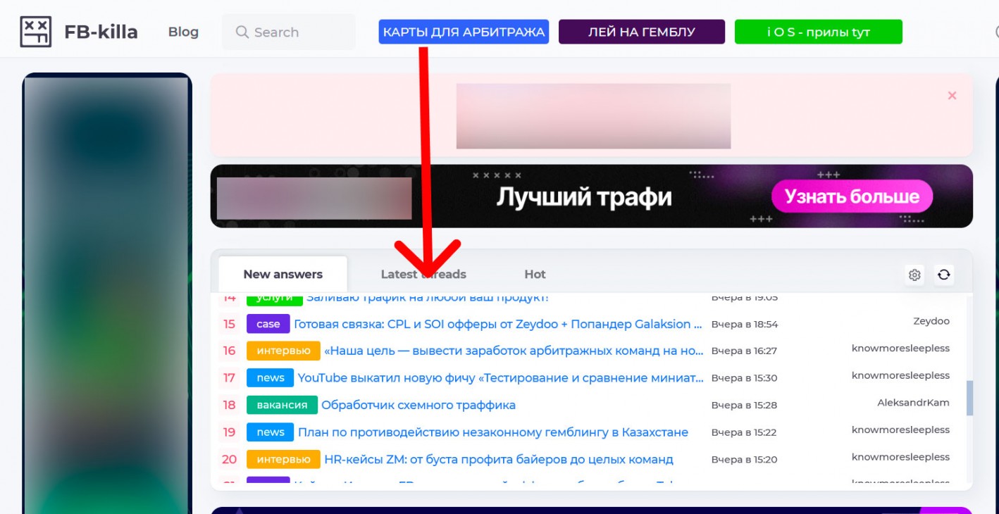Switch to the Latest threads tab

423,274
